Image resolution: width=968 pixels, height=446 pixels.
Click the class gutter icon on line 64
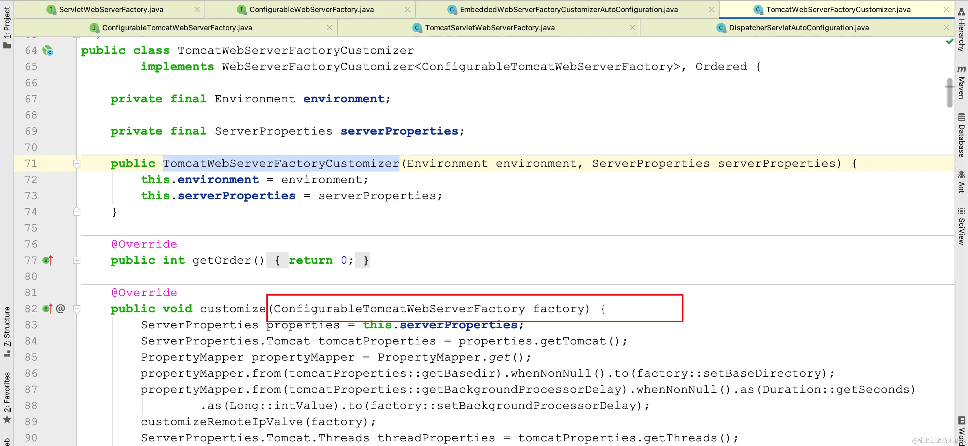(48, 51)
